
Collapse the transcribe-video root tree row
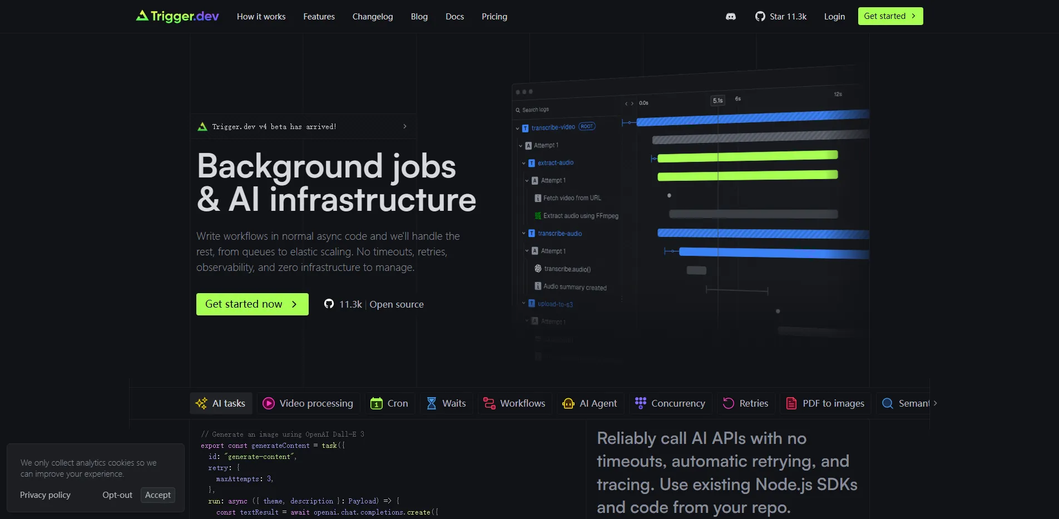[517, 128]
